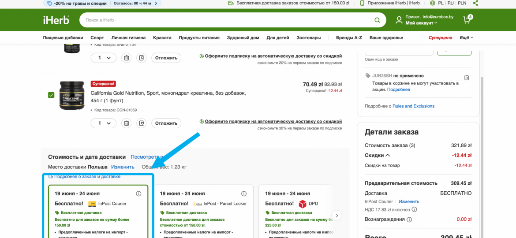Open the Спорт menu
The image size is (516, 238).
(97, 38)
